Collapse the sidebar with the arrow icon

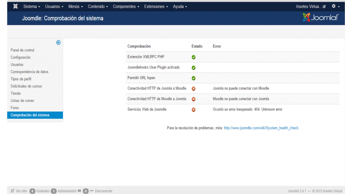click(58, 42)
